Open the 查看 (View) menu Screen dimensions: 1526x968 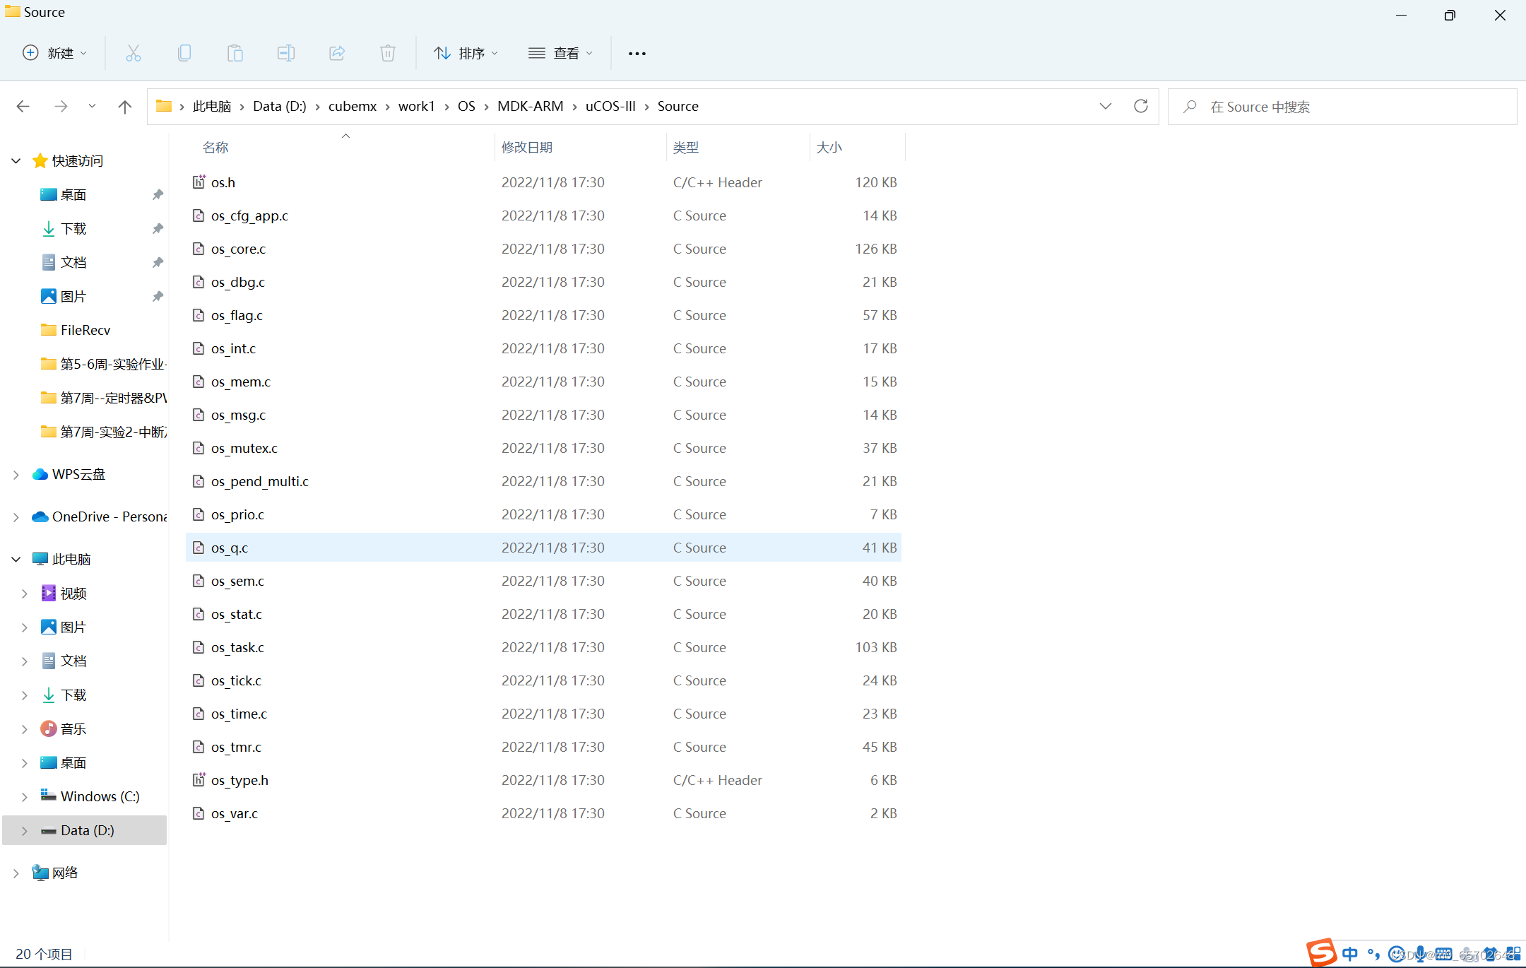561,53
